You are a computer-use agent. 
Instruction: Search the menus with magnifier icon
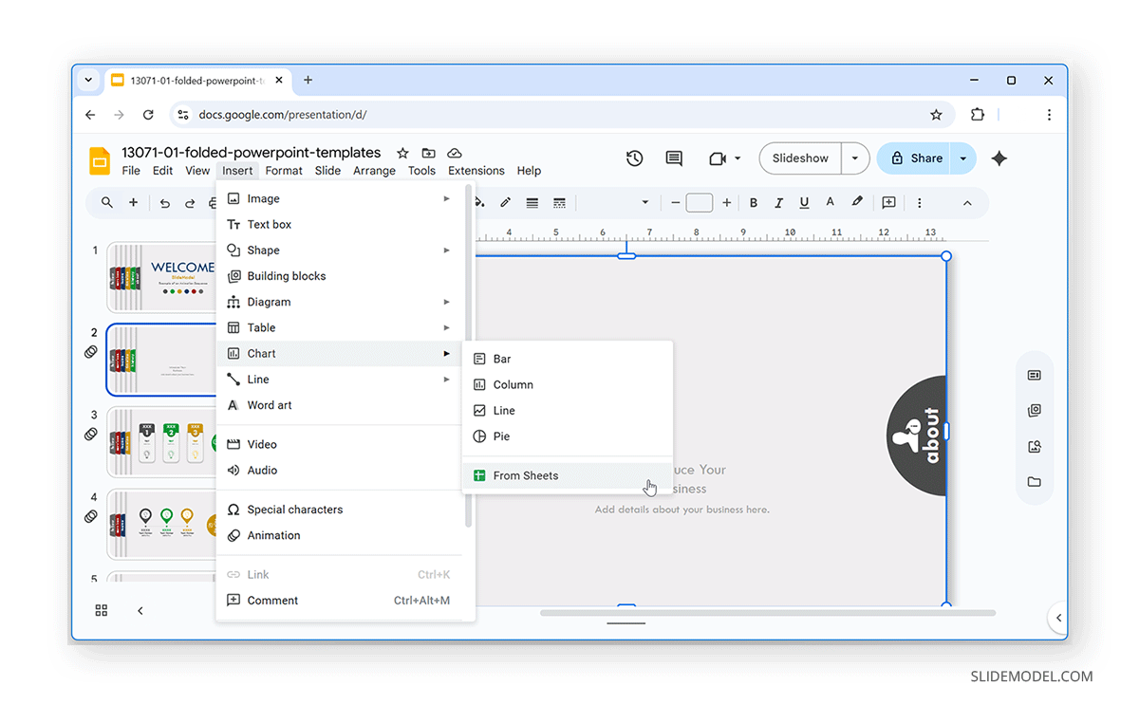tap(106, 202)
